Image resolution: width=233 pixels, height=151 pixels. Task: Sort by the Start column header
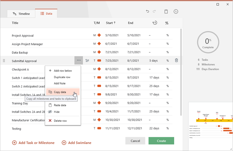[x=112, y=23]
